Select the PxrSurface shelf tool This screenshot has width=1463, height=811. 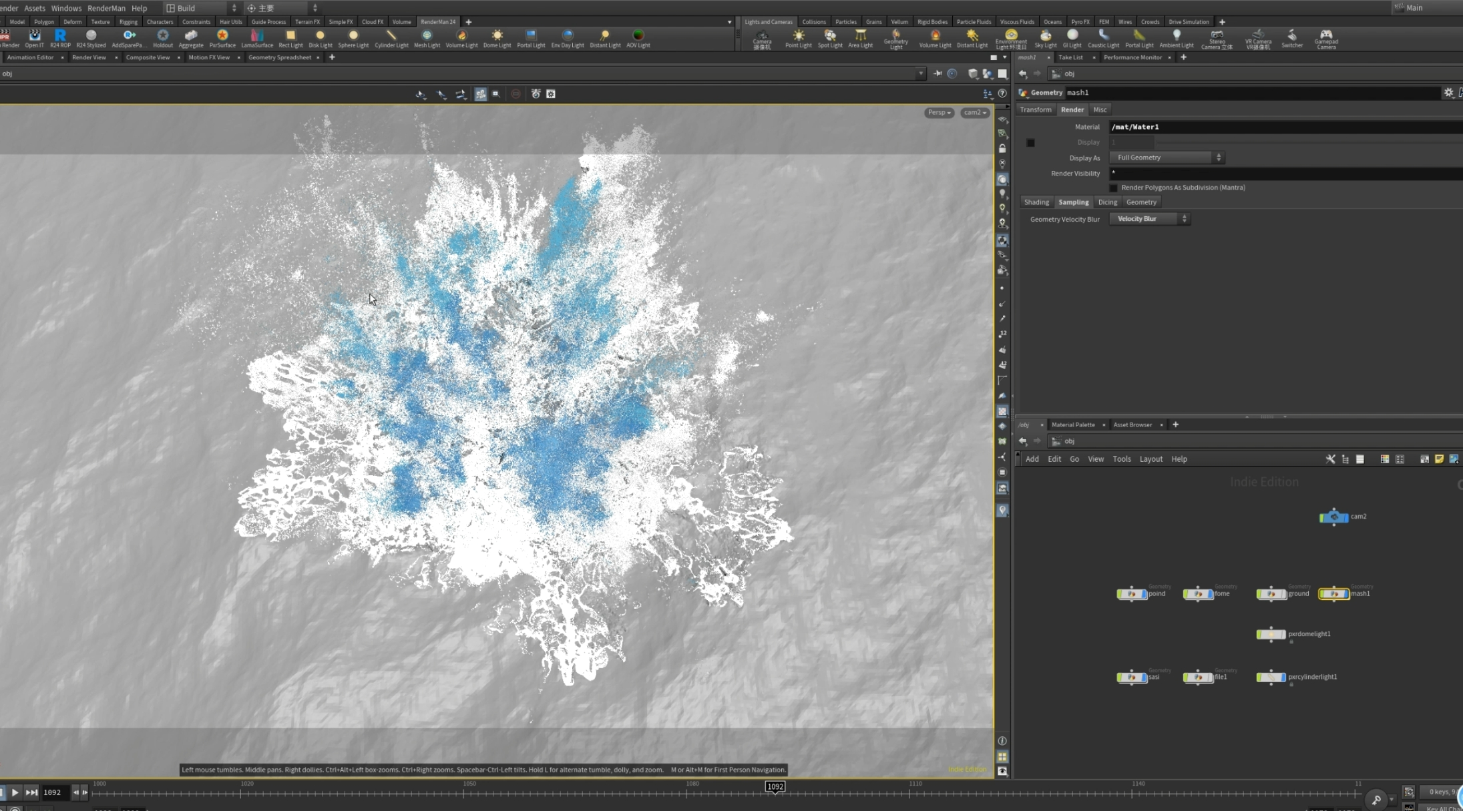pyautogui.click(x=222, y=37)
